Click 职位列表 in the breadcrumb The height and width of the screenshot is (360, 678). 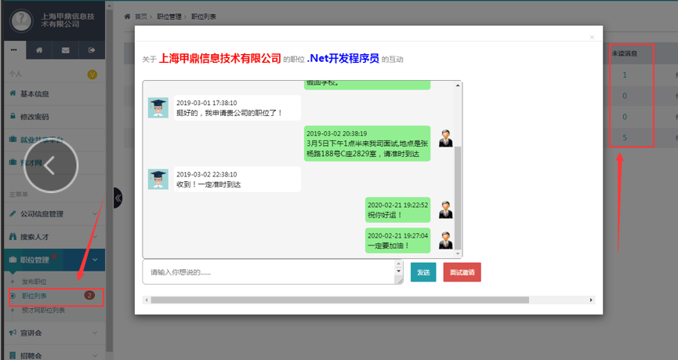pyautogui.click(x=204, y=16)
